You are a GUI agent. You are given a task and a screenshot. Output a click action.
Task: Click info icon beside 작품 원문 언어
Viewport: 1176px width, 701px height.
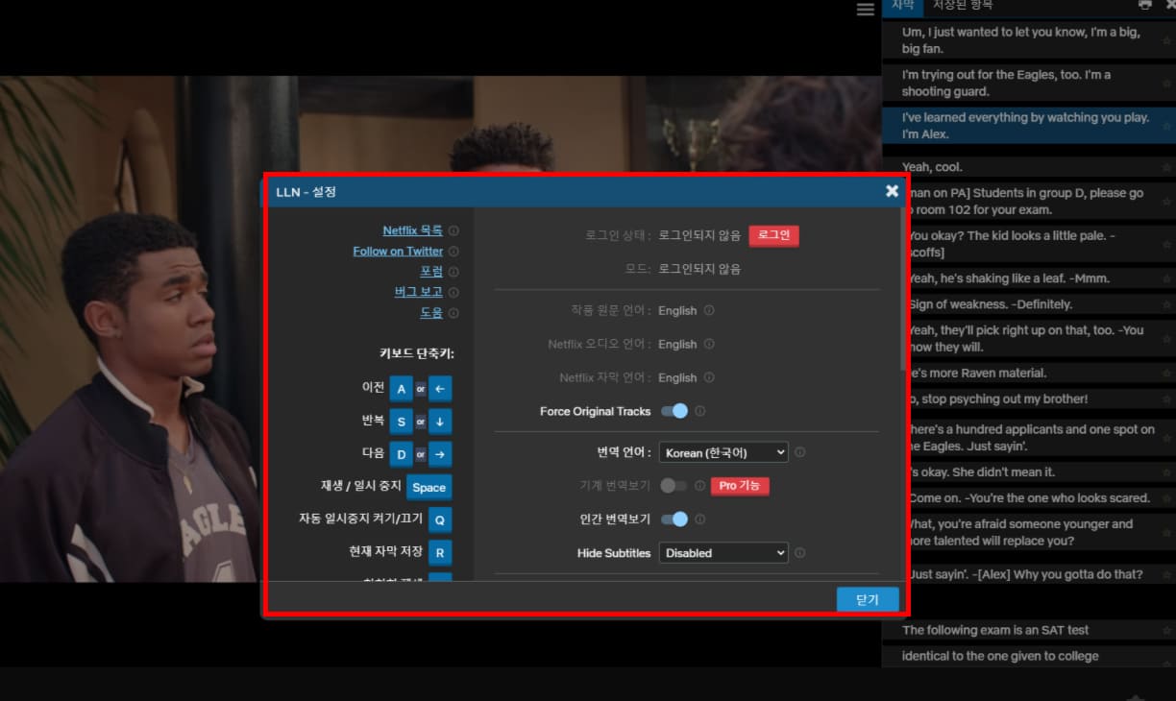pyautogui.click(x=709, y=310)
